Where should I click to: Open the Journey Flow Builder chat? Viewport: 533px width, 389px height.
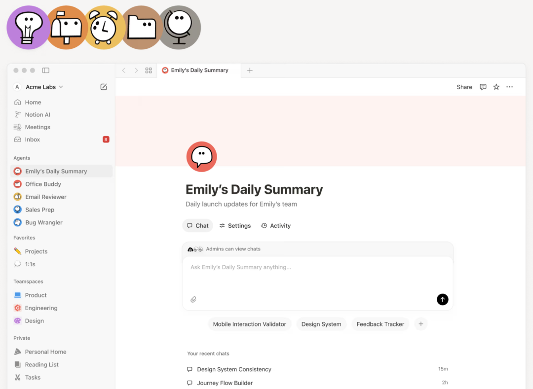317,383
